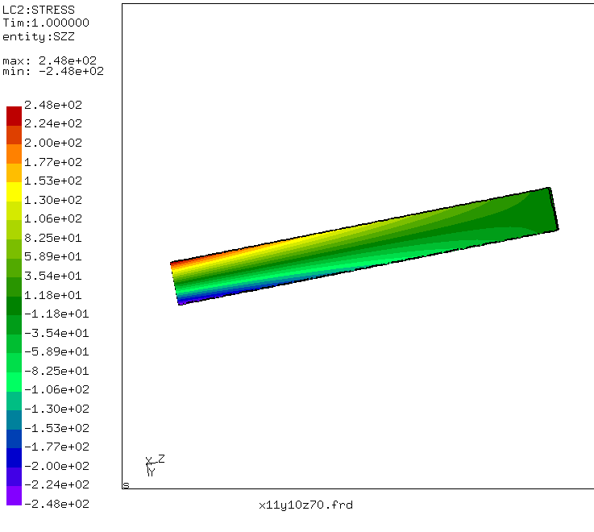Screen dimensions: 594x532
Task: Click legend value '-5.89e+01'
Action: click(57, 351)
